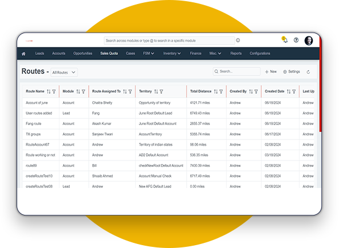The height and width of the screenshot is (248, 339).
Task: Open the Reports module
Action: click(x=236, y=53)
